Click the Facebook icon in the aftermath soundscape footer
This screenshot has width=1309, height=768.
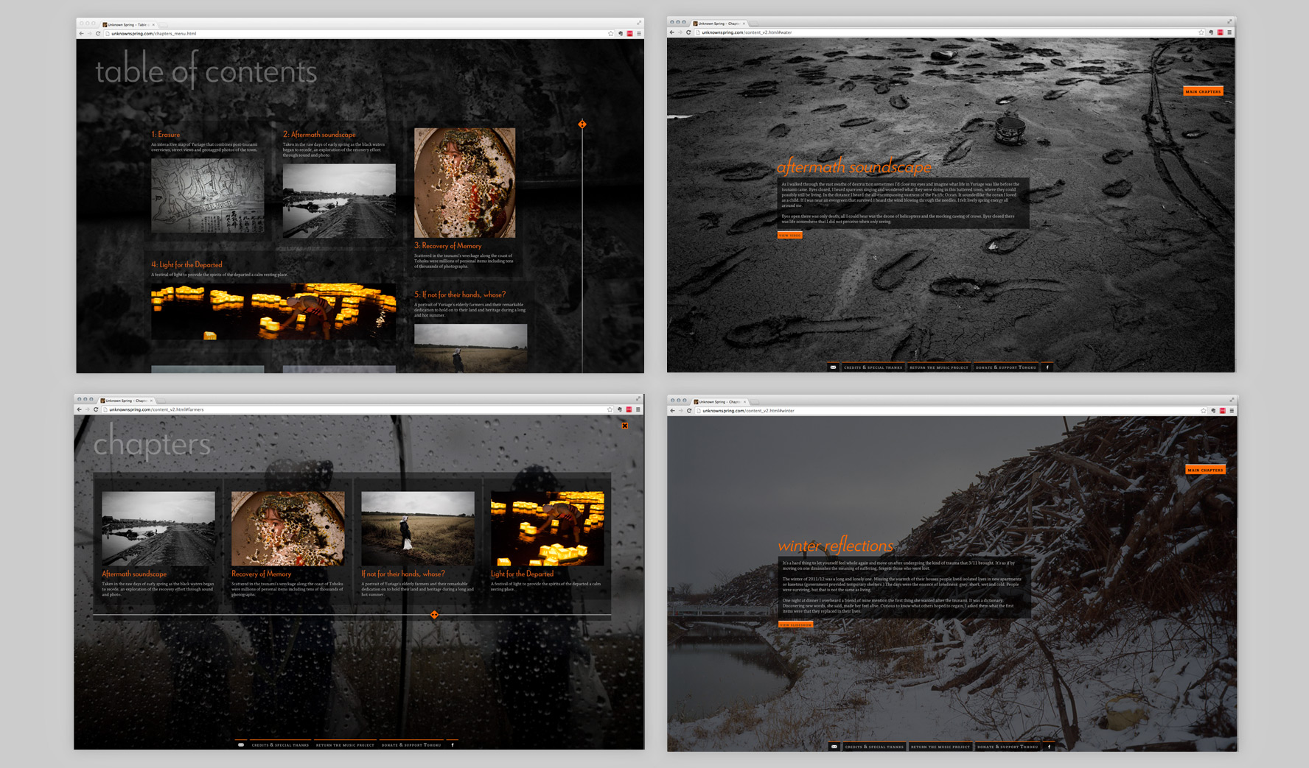click(x=1047, y=367)
